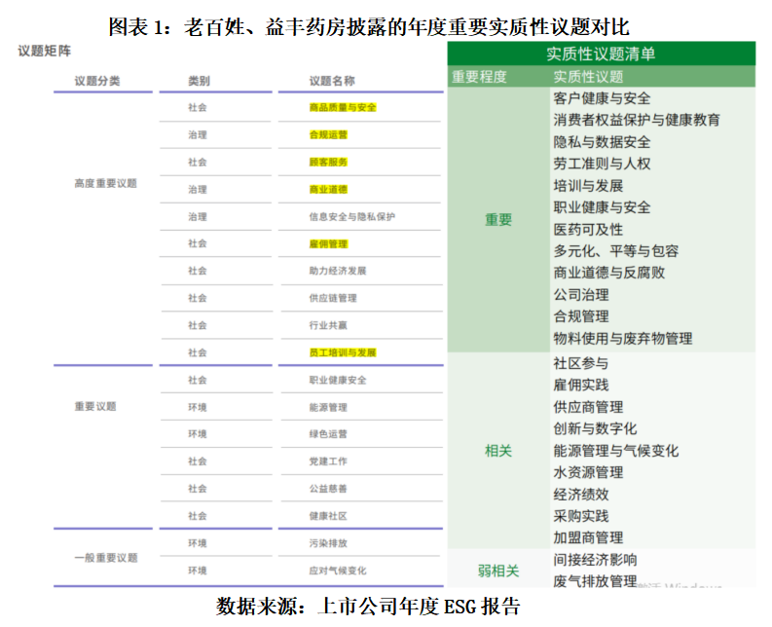Select highlighted 商业道德 cell

[328, 189]
